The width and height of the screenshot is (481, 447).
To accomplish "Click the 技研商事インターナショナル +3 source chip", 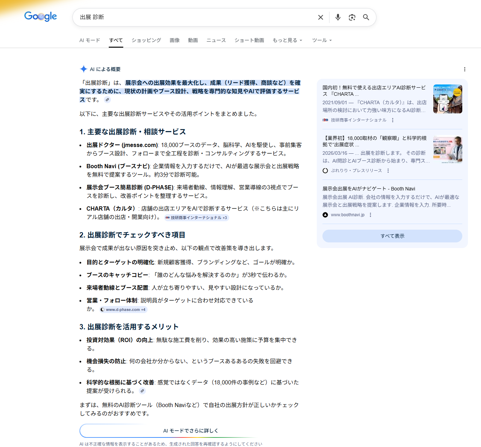I will (x=197, y=218).
